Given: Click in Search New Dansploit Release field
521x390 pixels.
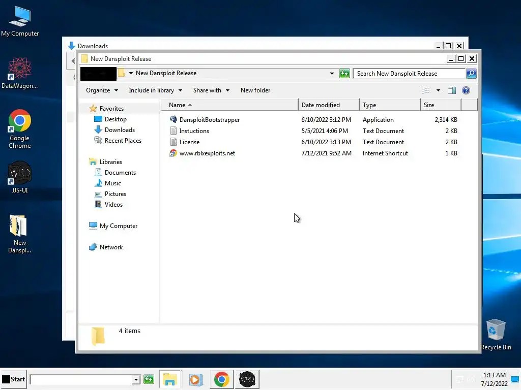Looking at the screenshot, I should [x=410, y=73].
